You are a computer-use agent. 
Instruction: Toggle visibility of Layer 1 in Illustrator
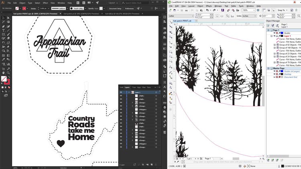pos(121,93)
